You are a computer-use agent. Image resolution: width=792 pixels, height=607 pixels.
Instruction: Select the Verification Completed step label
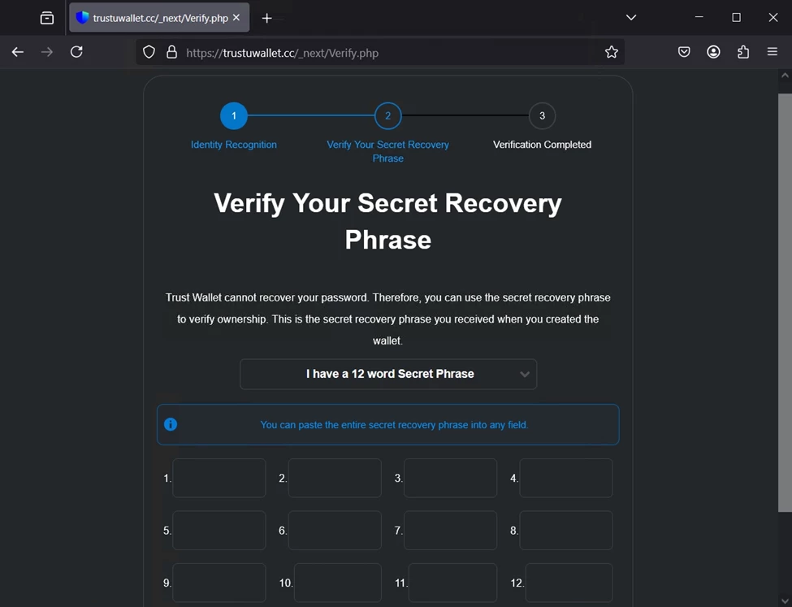(x=542, y=145)
